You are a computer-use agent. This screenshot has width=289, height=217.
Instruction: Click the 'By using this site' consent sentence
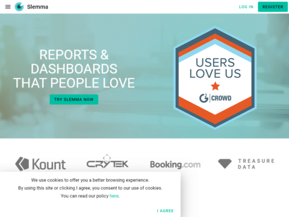90,188
